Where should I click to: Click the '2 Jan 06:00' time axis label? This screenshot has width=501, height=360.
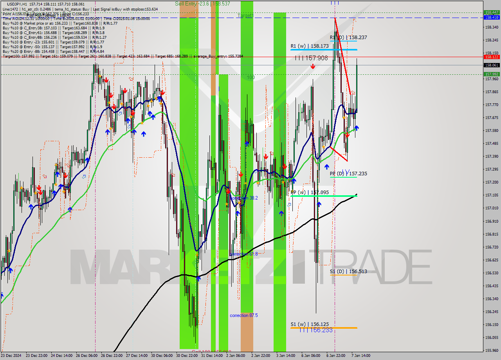point(236,356)
